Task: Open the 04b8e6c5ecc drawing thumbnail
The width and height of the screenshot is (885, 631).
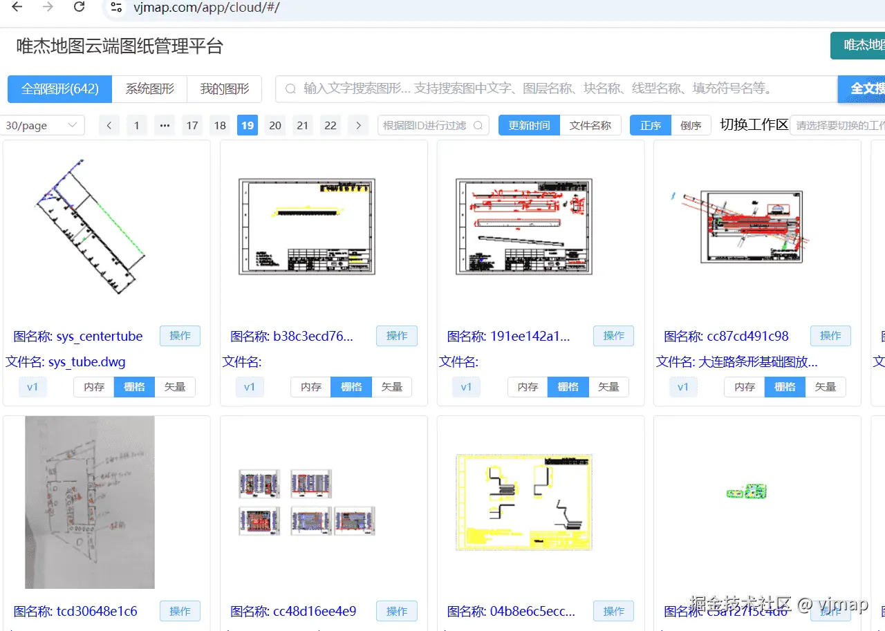Action: click(x=524, y=502)
